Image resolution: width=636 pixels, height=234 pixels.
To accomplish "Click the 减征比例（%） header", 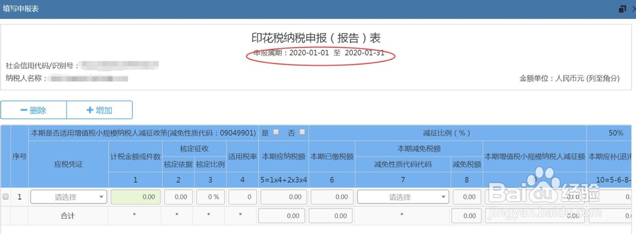I will tap(447, 133).
